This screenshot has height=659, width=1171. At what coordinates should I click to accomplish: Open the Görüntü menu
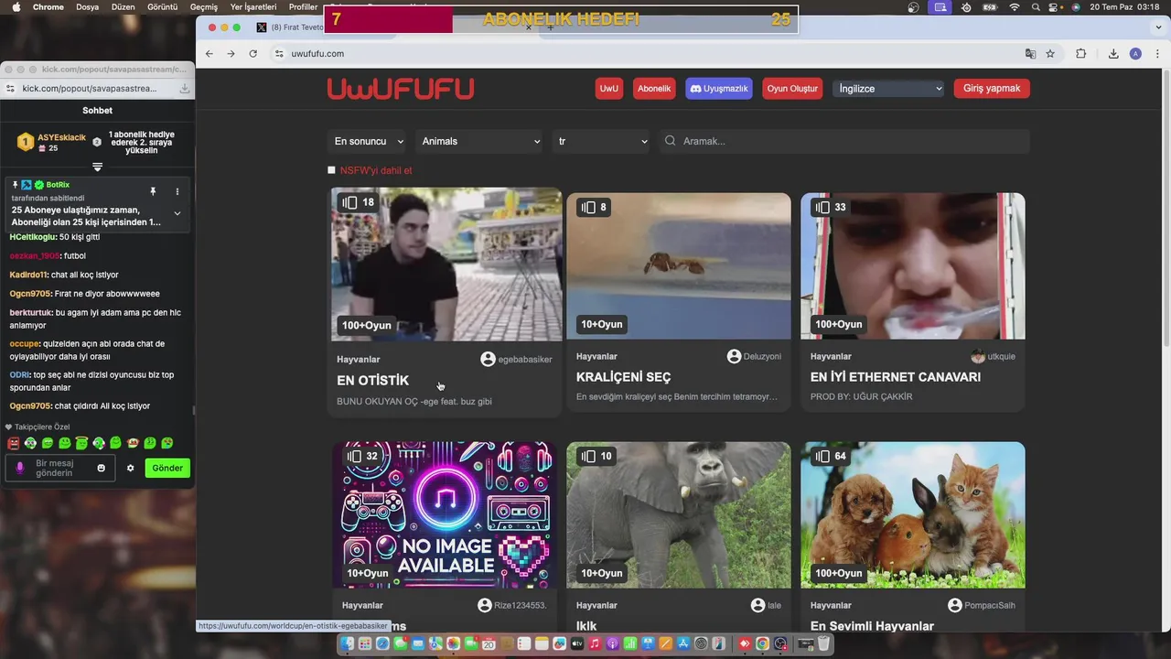(163, 6)
